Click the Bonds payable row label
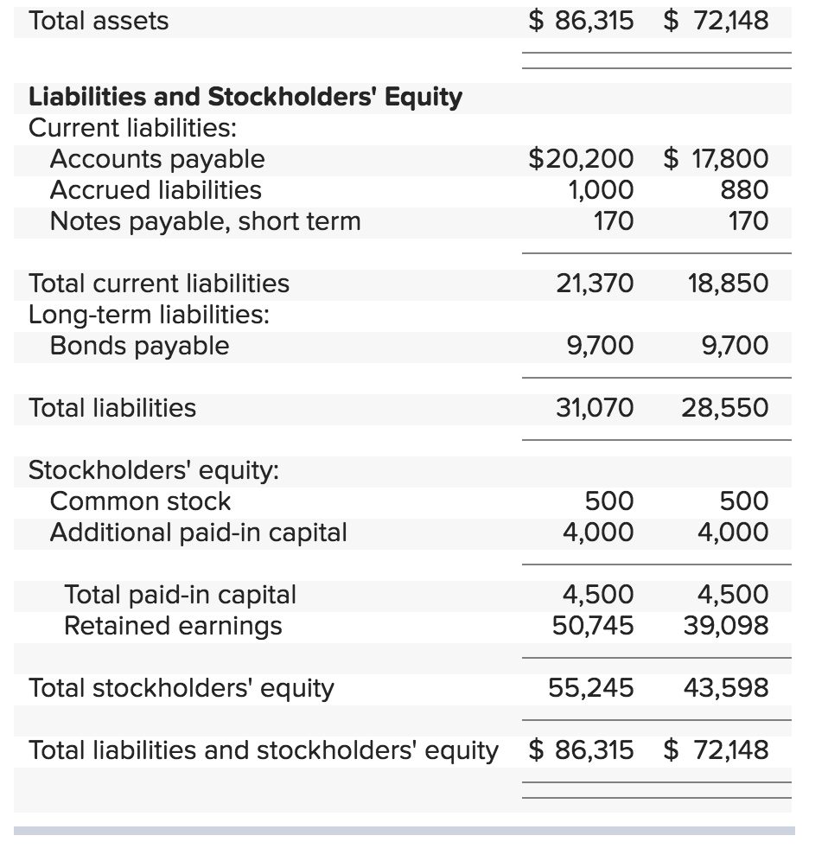The width and height of the screenshot is (828, 861). click(139, 346)
